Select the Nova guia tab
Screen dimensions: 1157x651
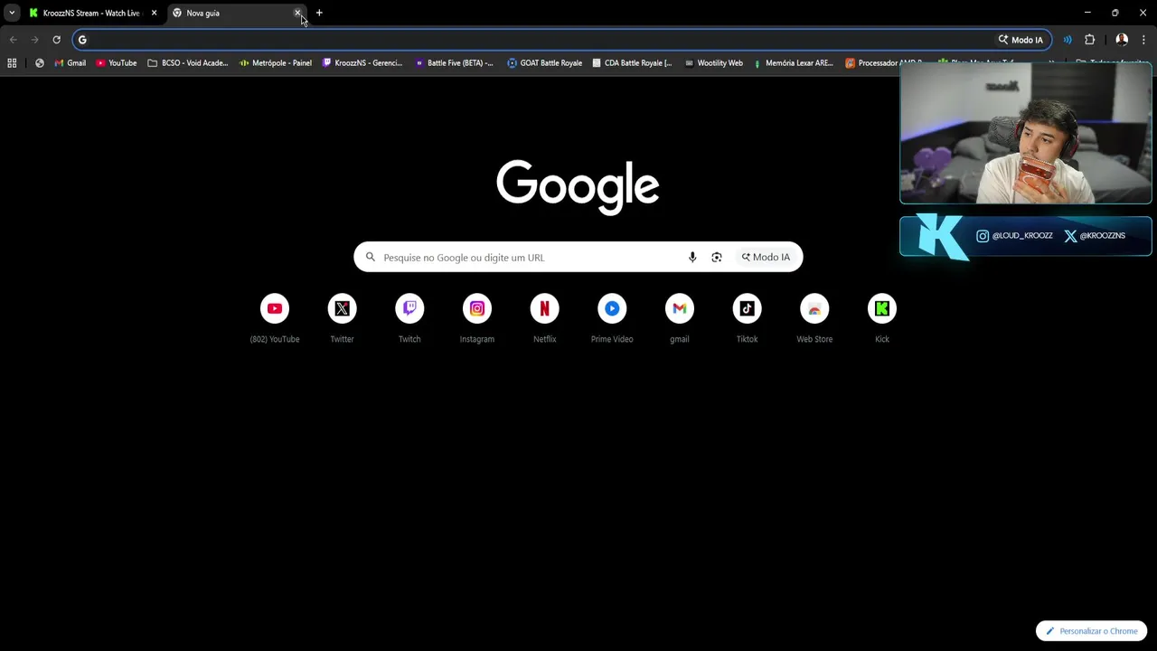(x=237, y=13)
